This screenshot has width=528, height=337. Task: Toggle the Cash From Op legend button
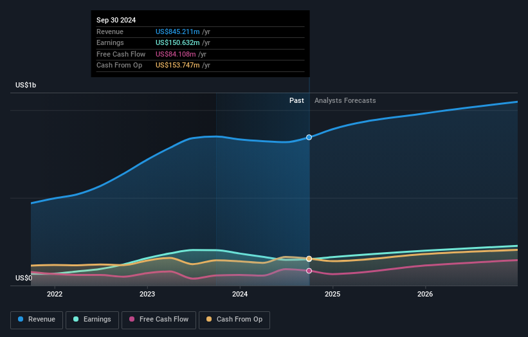click(x=234, y=320)
